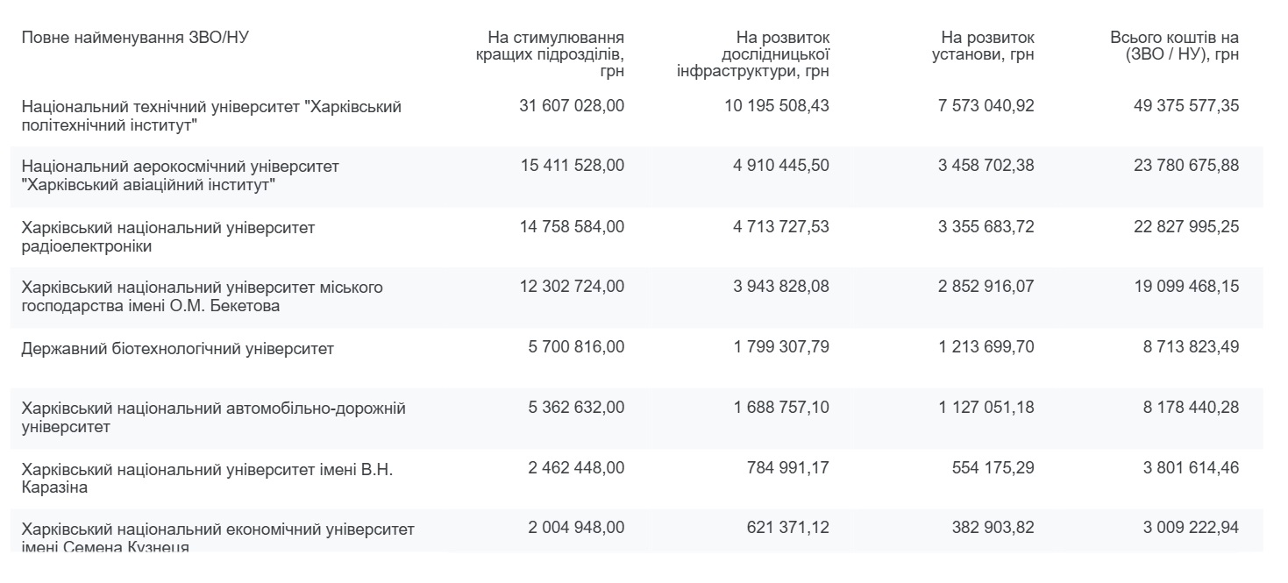This screenshot has width=1288, height=583.
Task: Select the infrastructure value 784 991,17
Action: point(785,467)
